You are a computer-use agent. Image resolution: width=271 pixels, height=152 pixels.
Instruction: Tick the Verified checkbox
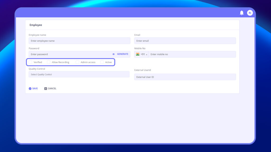coord(30,62)
